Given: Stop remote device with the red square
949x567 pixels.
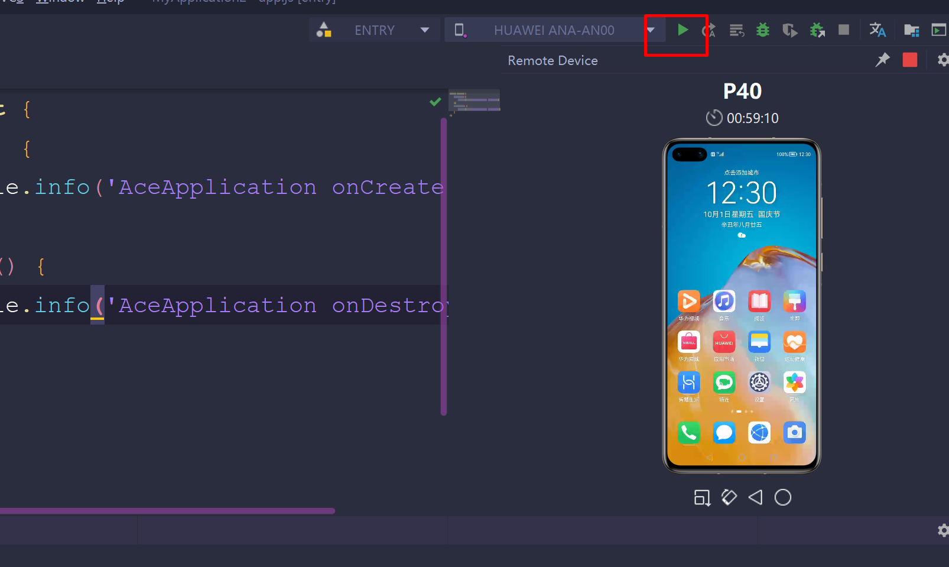Looking at the screenshot, I should coord(910,60).
